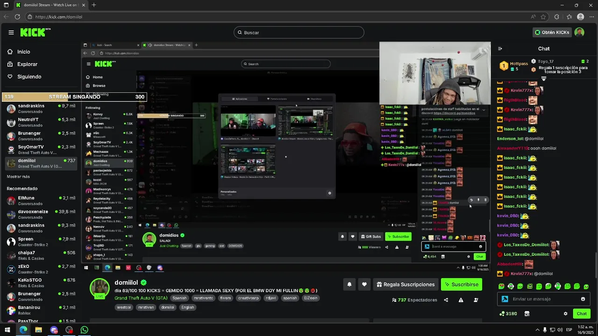The width and height of the screenshot is (598, 336).
Task: Open the user profile avatar menu
Action: coord(579,32)
